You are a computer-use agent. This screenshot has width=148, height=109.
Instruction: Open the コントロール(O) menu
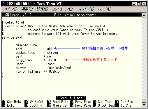pos(62,9)
